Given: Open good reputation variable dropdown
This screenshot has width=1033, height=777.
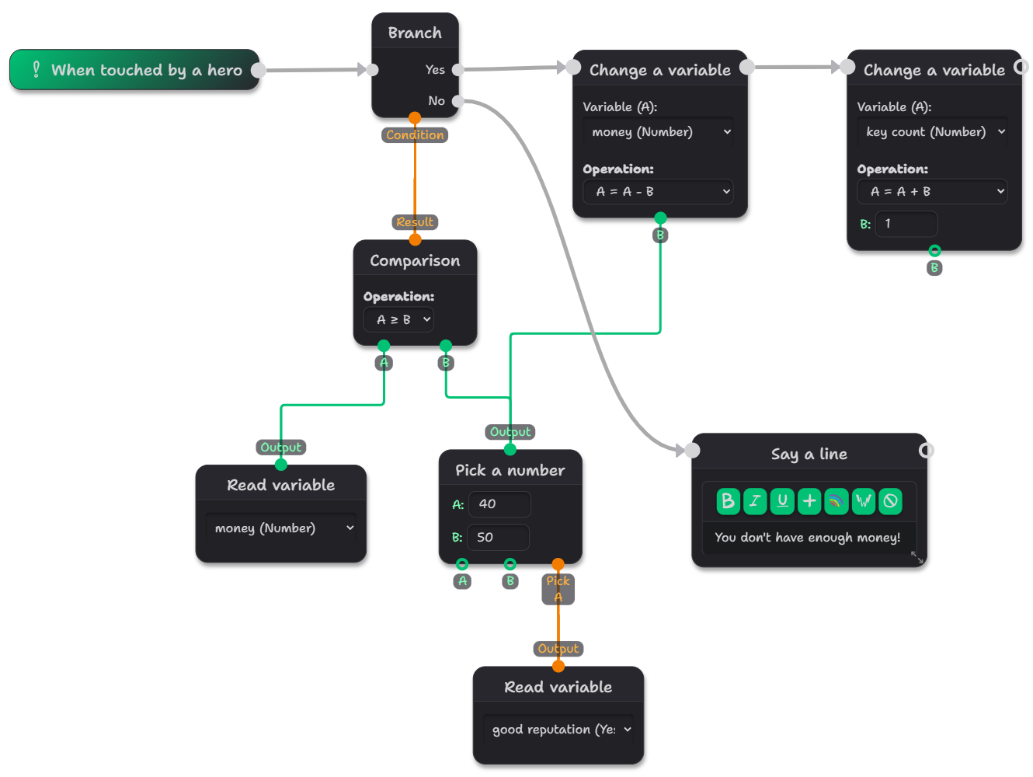Looking at the screenshot, I should coord(558,730).
